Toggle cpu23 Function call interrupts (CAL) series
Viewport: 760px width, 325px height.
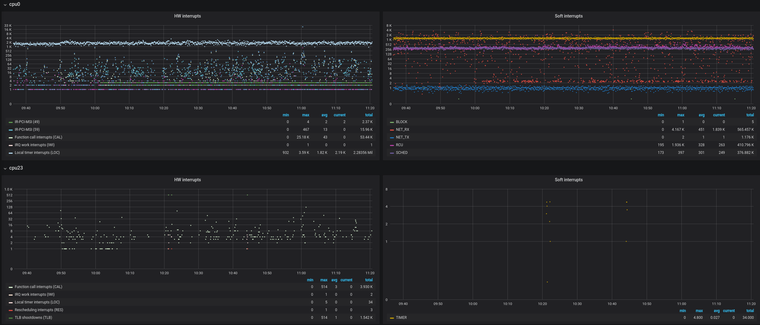[38, 287]
